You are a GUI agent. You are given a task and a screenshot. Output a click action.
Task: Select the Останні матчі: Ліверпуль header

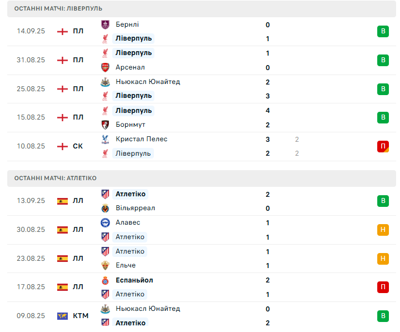tap(202, 9)
